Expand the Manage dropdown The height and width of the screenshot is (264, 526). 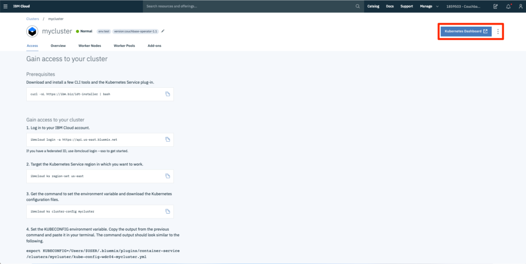click(429, 6)
